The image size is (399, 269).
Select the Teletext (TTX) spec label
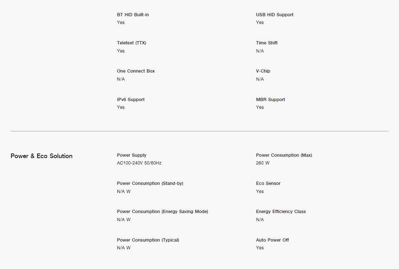click(x=131, y=43)
